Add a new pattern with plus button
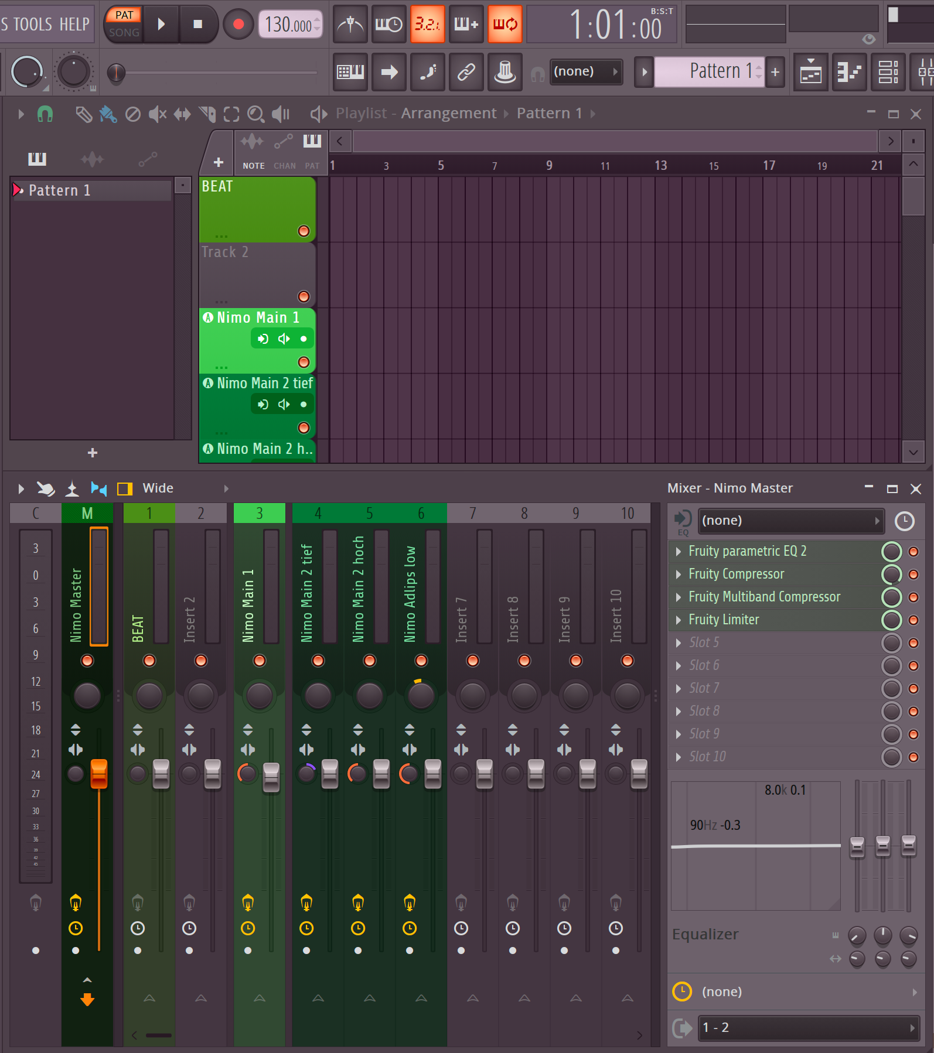 pyautogui.click(x=775, y=72)
